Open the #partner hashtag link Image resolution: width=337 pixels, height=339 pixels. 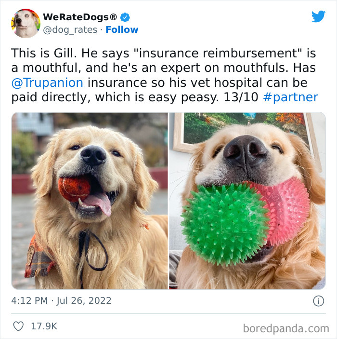291,97
